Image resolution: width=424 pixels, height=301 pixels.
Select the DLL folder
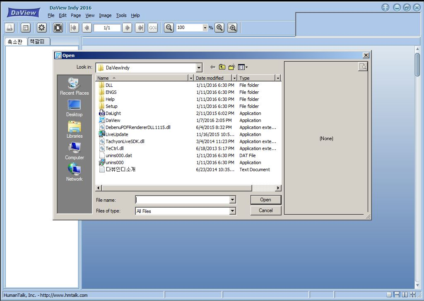106,85
